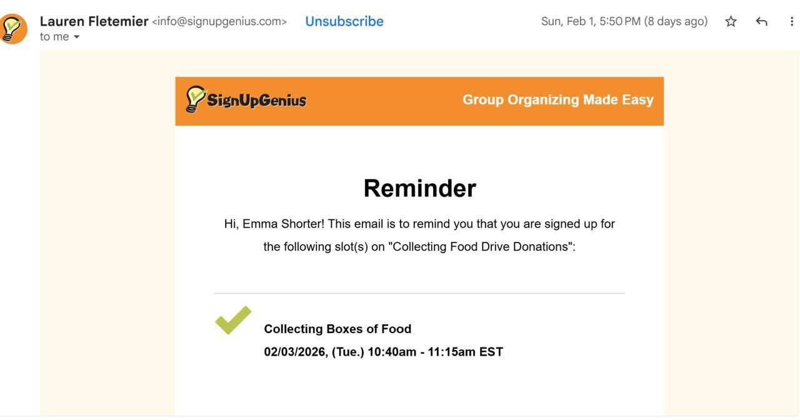
Task: Reply to the email using the arrow icon
Action: 761,22
